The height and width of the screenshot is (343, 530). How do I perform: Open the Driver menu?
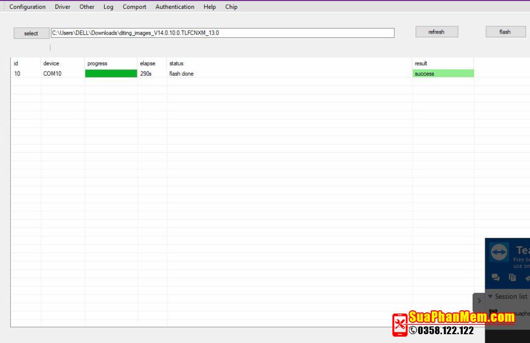click(63, 7)
